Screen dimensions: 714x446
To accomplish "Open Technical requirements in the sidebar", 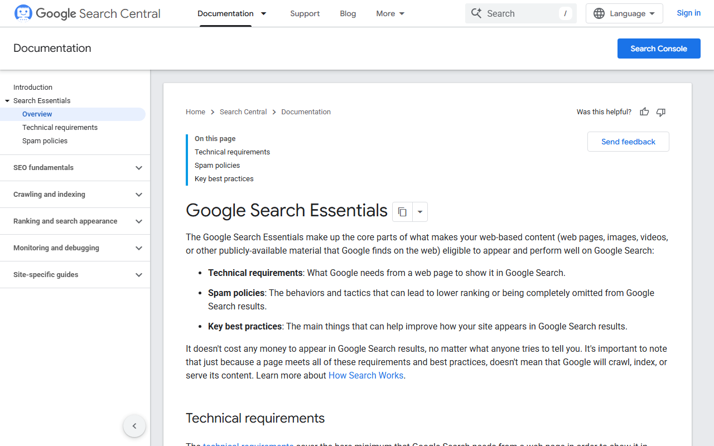I will (x=60, y=128).
